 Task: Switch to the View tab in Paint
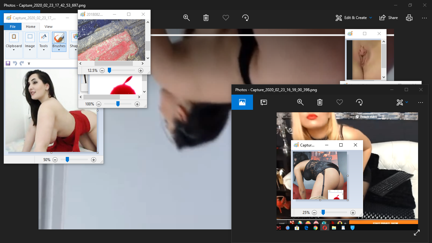(x=48, y=27)
